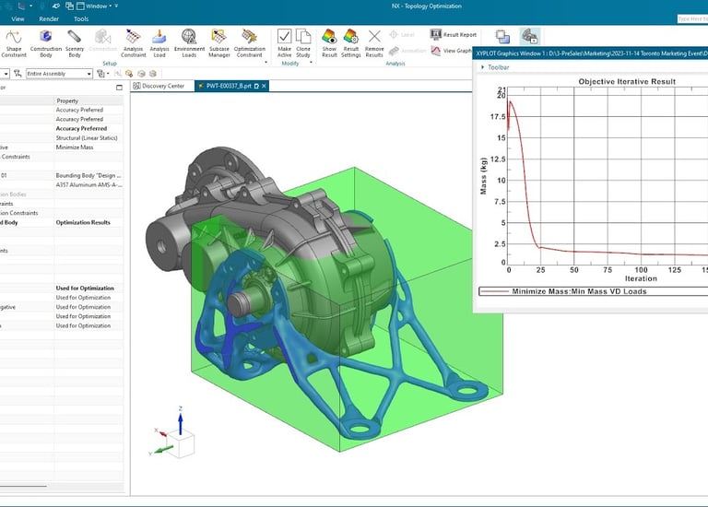Open the Result Report
Image resolution: width=708 pixels, height=507 pixels.
(454, 34)
